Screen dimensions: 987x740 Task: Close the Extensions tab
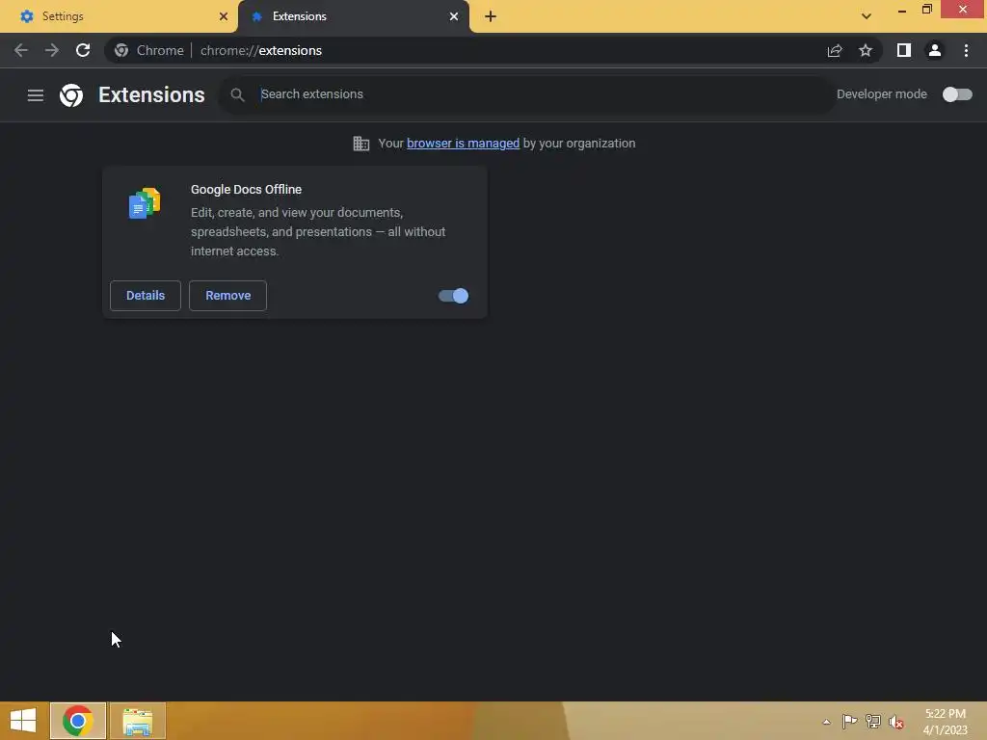[x=453, y=16]
